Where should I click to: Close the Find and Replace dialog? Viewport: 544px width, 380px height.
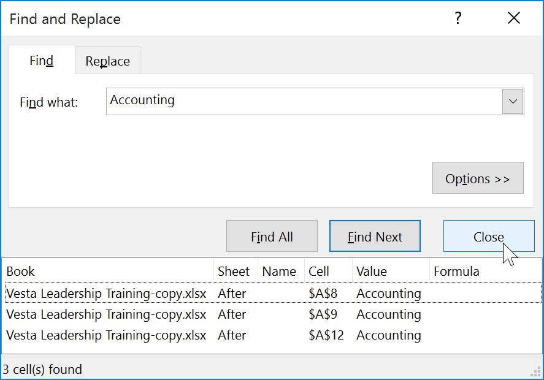pyautogui.click(x=489, y=236)
